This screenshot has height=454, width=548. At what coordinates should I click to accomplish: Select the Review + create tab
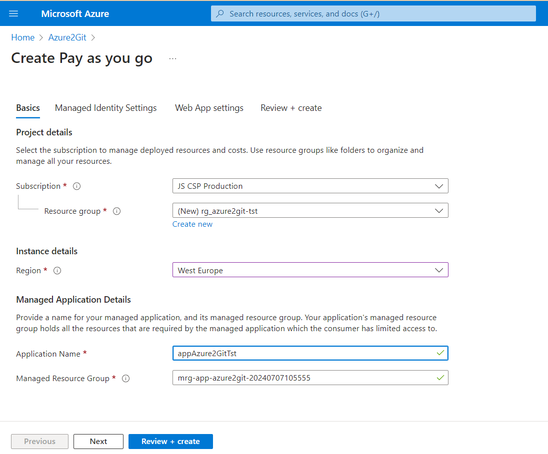point(291,108)
